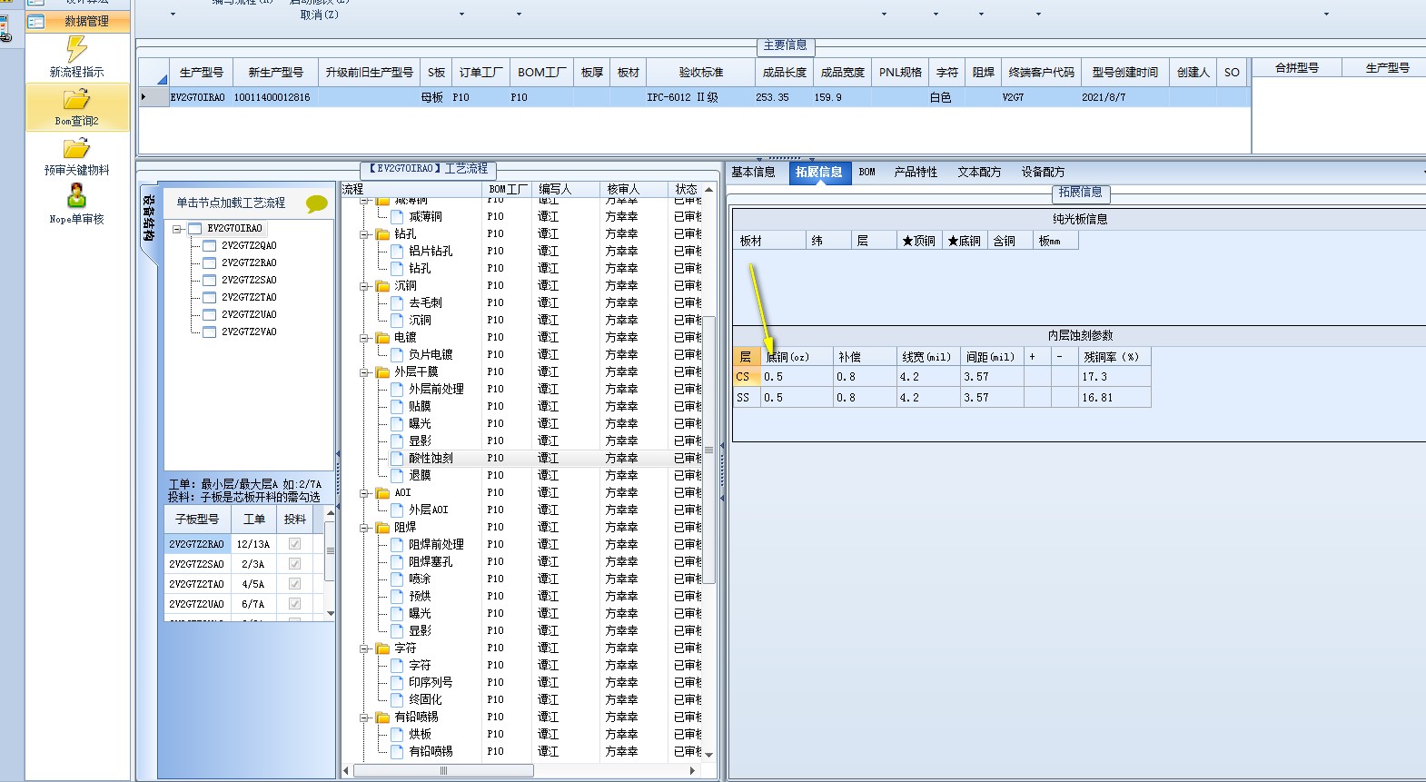Switch to the 产品特性 tab
The width and height of the screenshot is (1426, 782).
click(916, 173)
